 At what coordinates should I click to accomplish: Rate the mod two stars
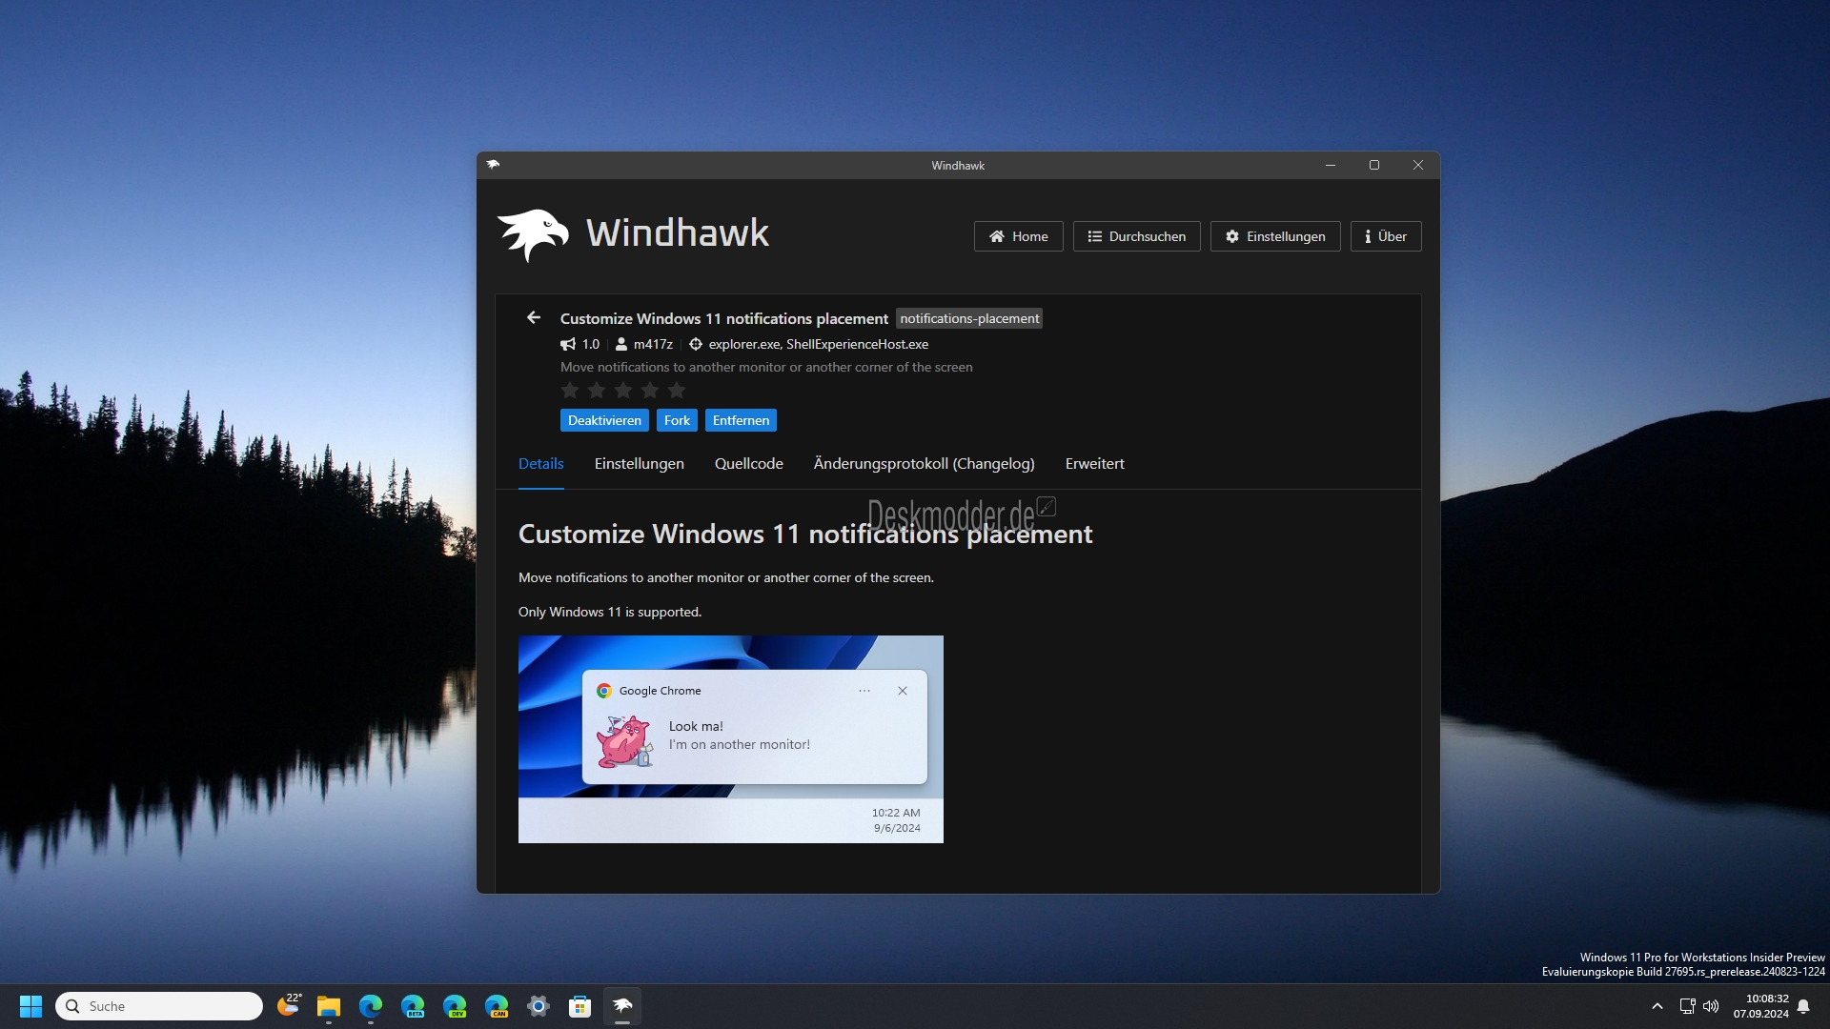(x=597, y=391)
